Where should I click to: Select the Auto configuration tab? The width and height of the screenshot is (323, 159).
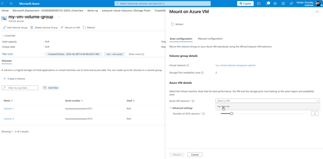coord(181,39)
